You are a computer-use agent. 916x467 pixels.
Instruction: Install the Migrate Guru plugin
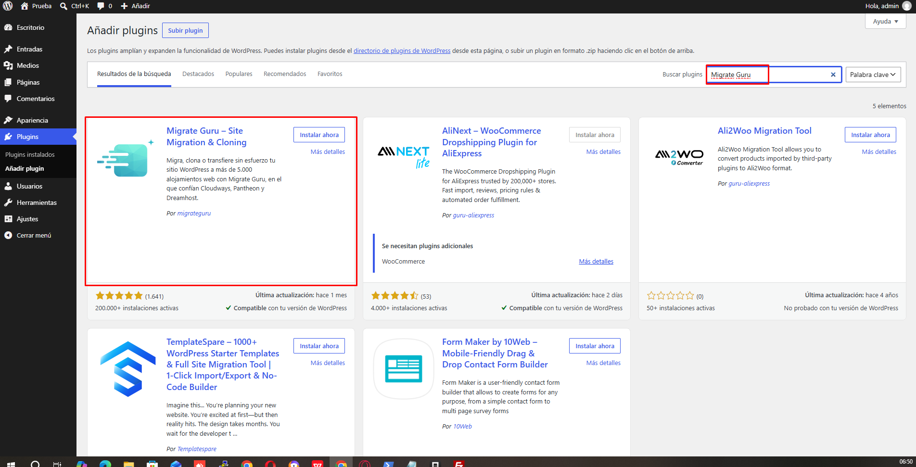coord(319,135)
